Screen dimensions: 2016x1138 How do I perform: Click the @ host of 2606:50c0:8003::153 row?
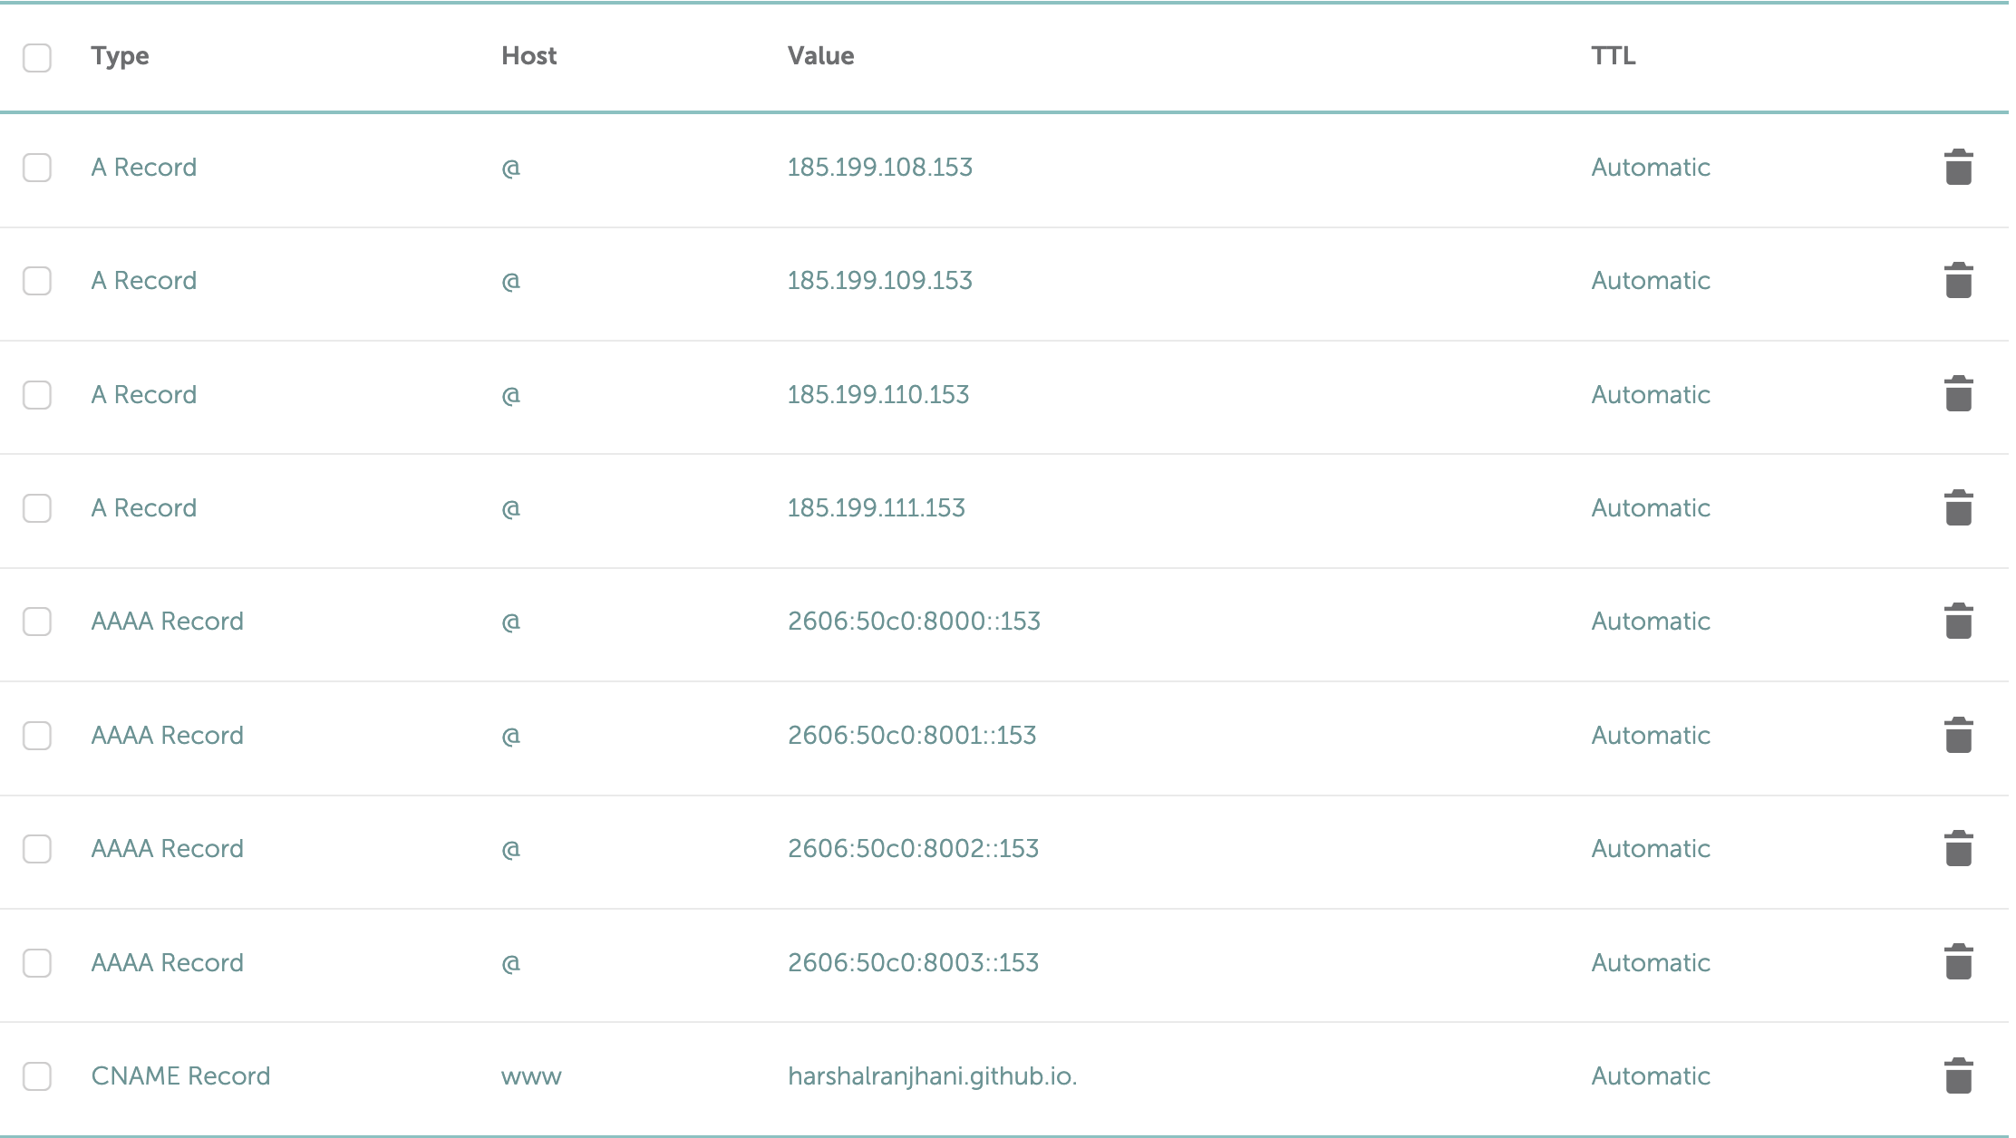pos(510,963)
